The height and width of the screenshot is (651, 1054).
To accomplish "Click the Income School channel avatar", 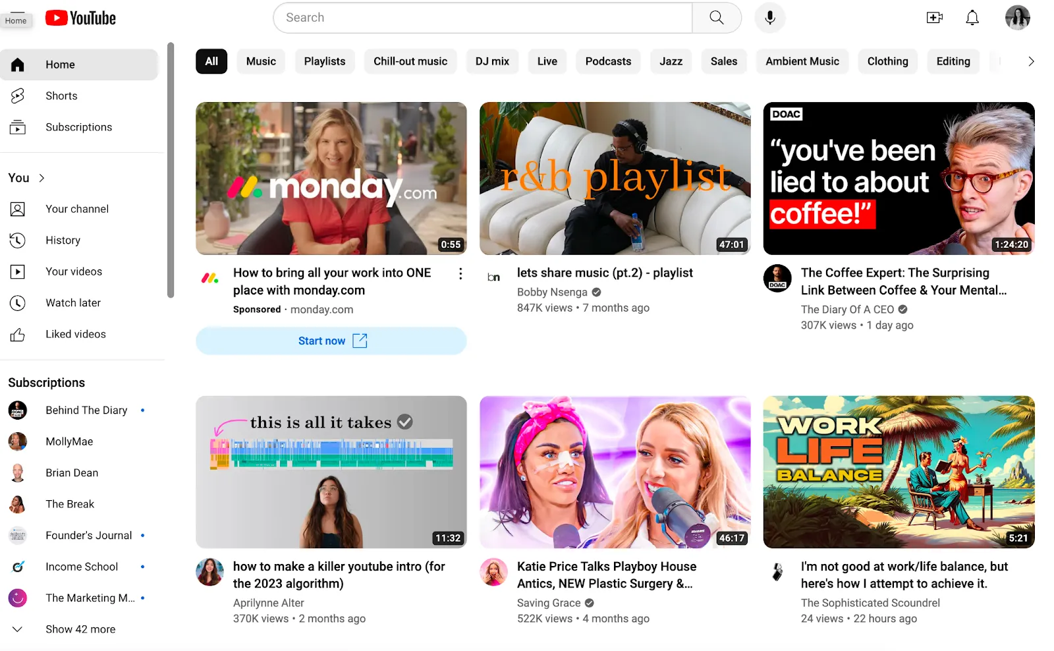I will point(18,567).
